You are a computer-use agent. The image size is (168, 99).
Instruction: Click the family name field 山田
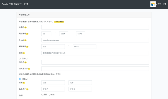click(53, 83)
